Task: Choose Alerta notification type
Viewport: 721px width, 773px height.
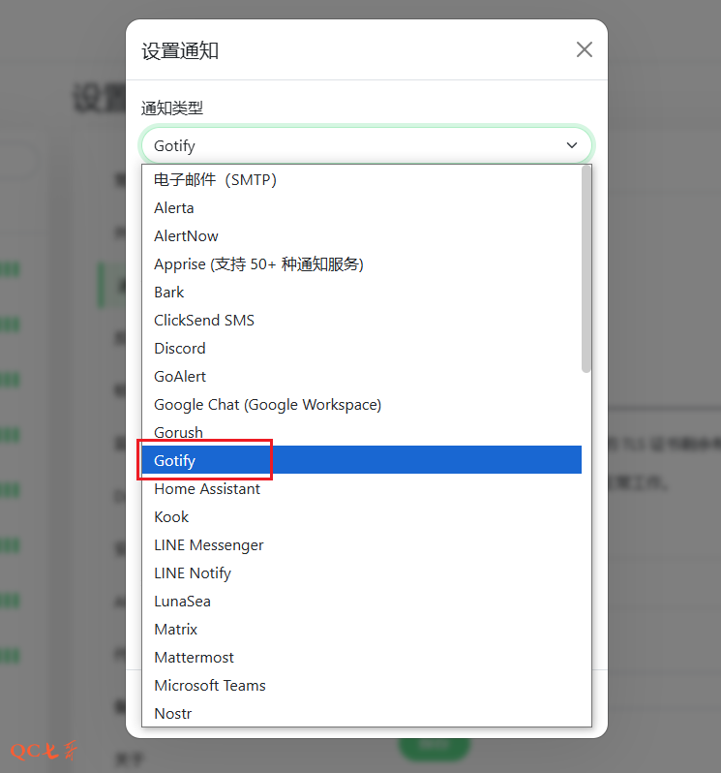Action: coord(174,207)
